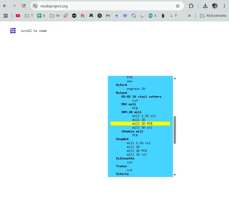Open the Upwork bookmark

pyautogui.click(x=74, y=16)
